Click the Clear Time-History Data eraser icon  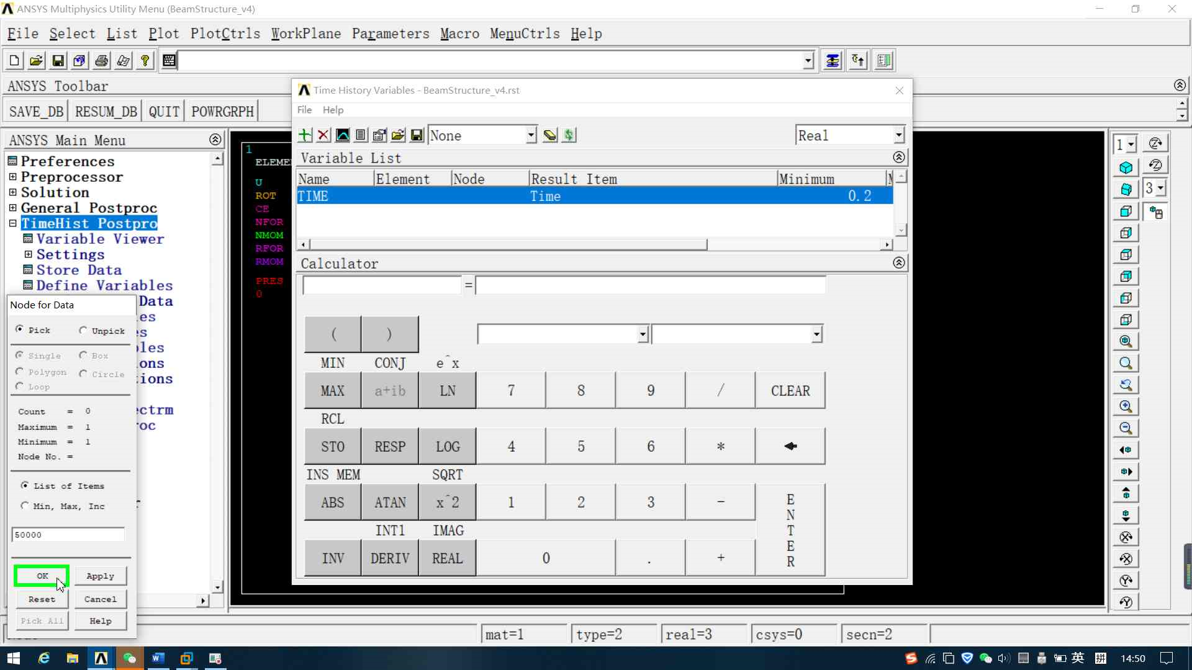550,135
